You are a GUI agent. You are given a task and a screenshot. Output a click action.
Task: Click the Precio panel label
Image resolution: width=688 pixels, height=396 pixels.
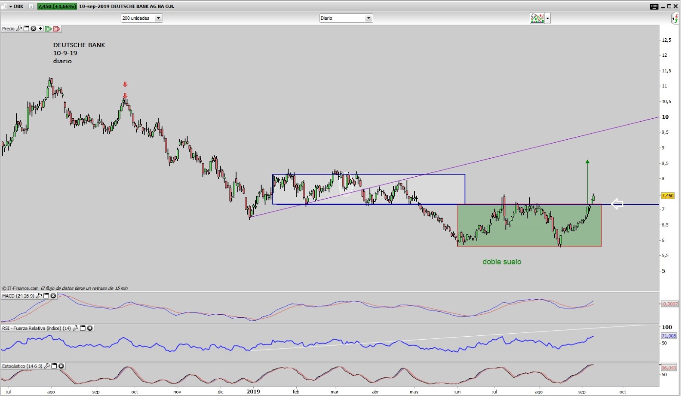point(8,29)
